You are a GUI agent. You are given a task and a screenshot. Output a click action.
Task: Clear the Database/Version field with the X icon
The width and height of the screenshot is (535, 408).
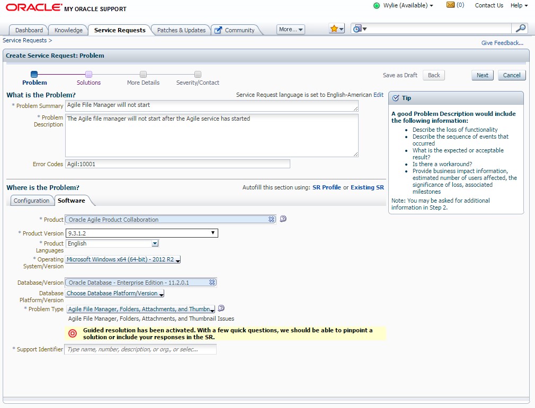click(x=212, y=282)
